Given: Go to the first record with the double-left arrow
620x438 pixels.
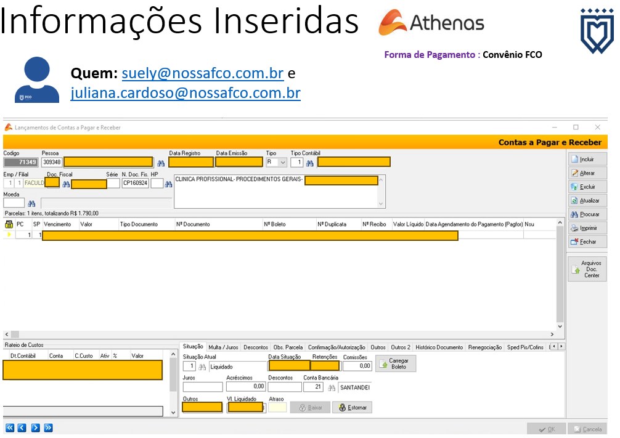Looking at the screenshot, I should pyautogui.click(x=10, y=428).
